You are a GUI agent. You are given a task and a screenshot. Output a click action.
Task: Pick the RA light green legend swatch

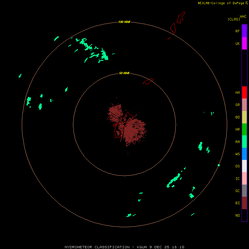244,142
